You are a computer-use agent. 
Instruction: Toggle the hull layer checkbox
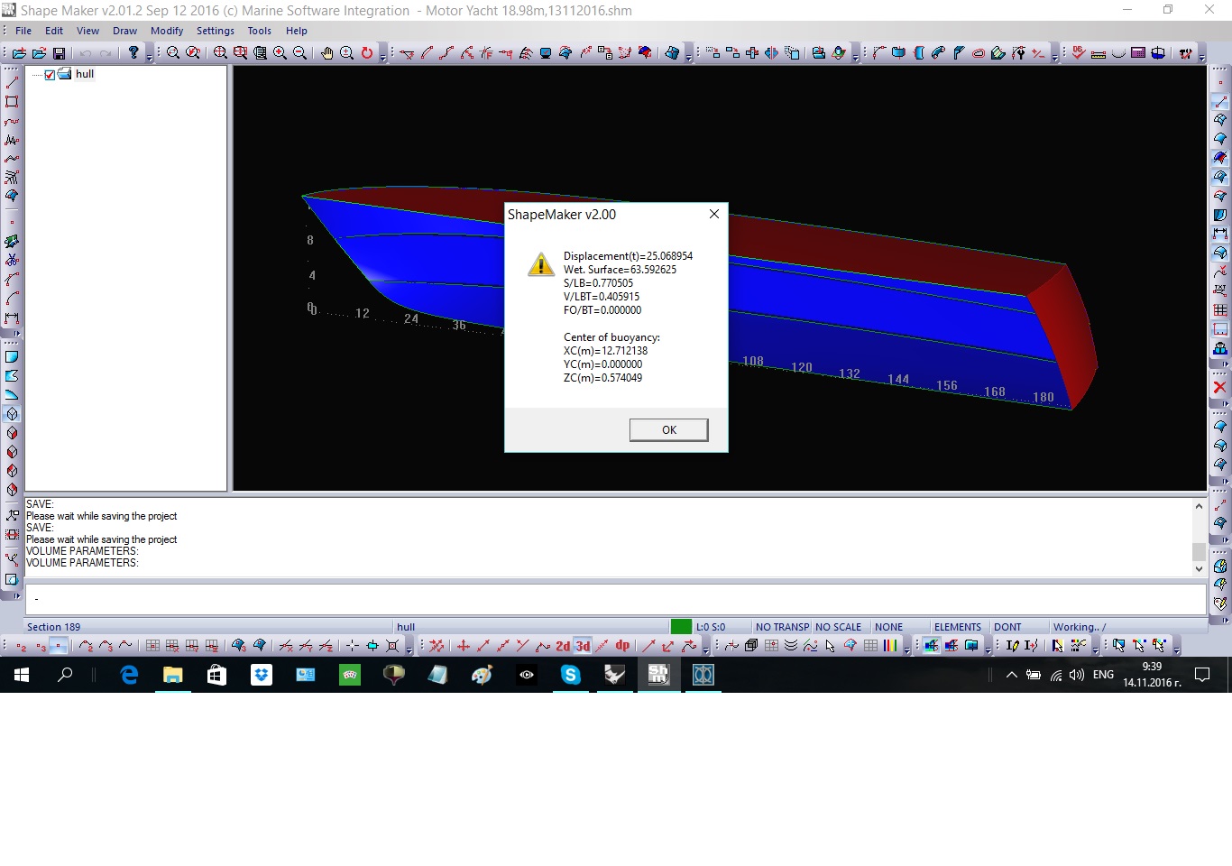point(50,75)
